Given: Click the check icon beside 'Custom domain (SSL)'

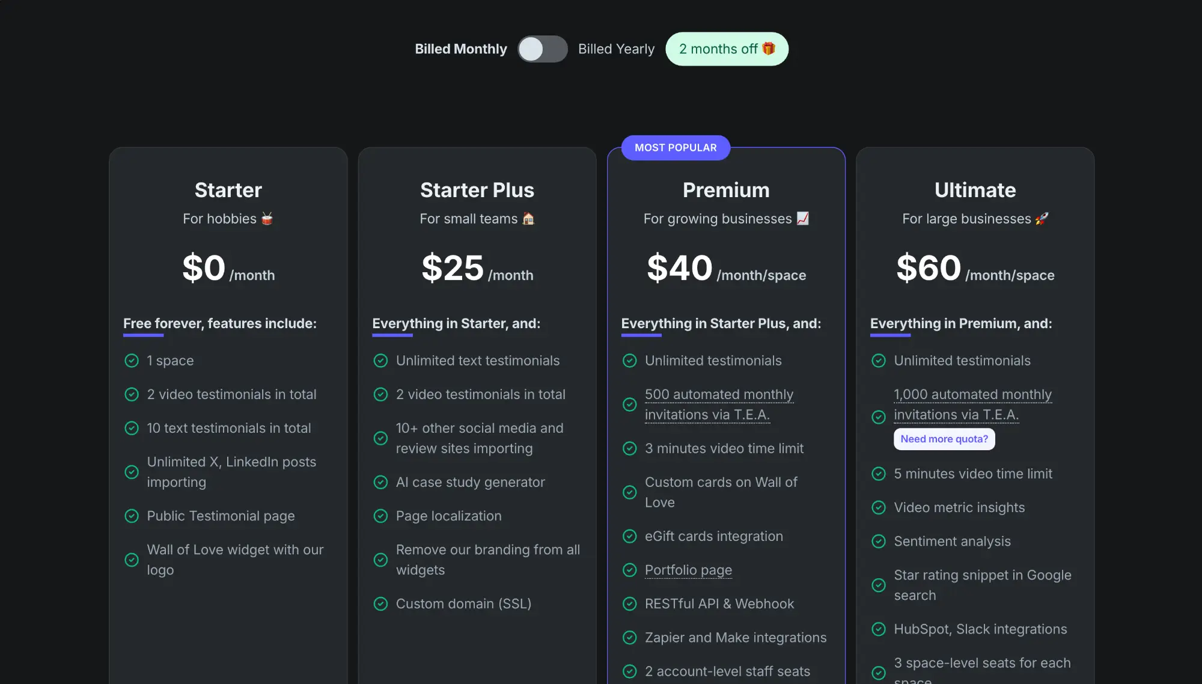Looking at the screenshot, I should click(x=380, y=603).
